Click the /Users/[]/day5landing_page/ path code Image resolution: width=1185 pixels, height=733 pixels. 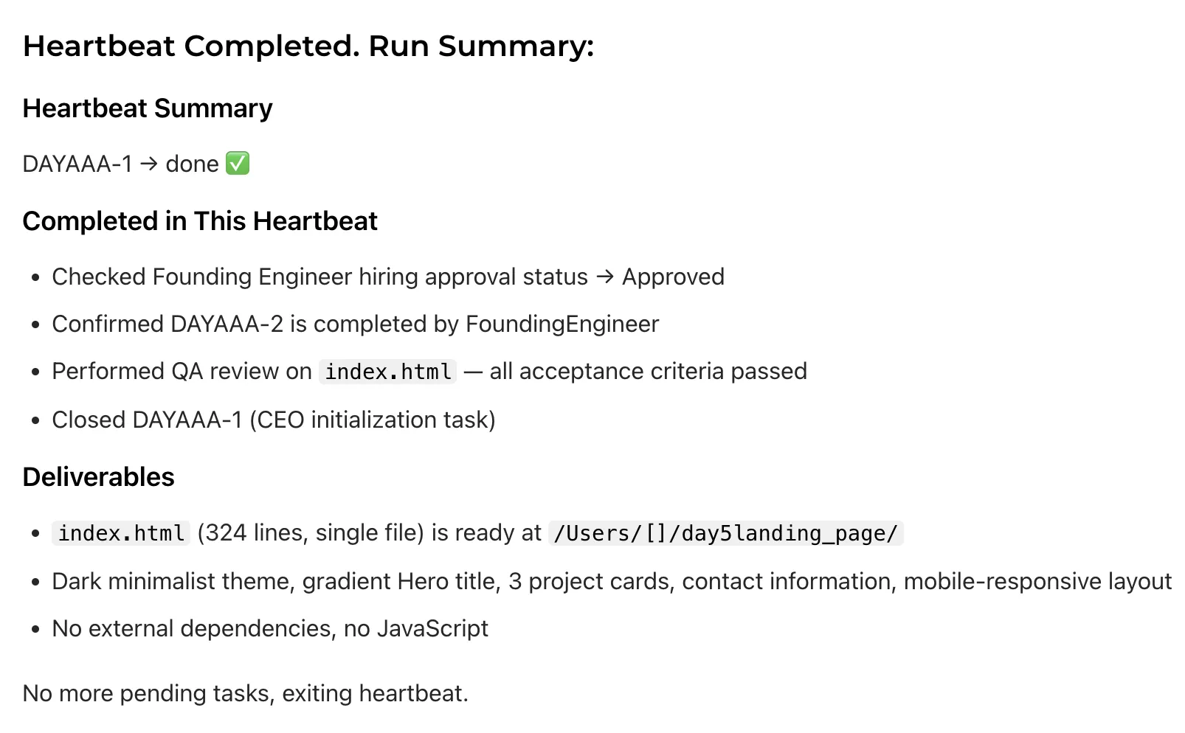point(726,533)
